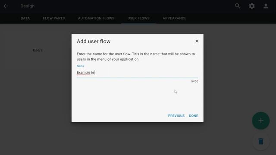Focus the Name input field
Viewport: 276px width, 155px height.
[137, 73]
